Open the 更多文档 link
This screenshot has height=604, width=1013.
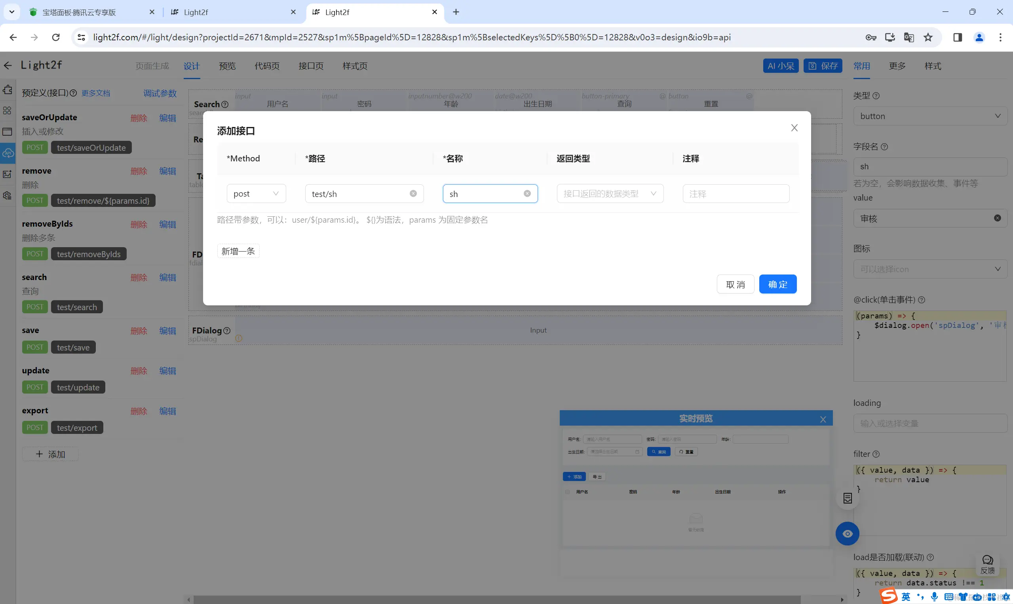point(96,93)
